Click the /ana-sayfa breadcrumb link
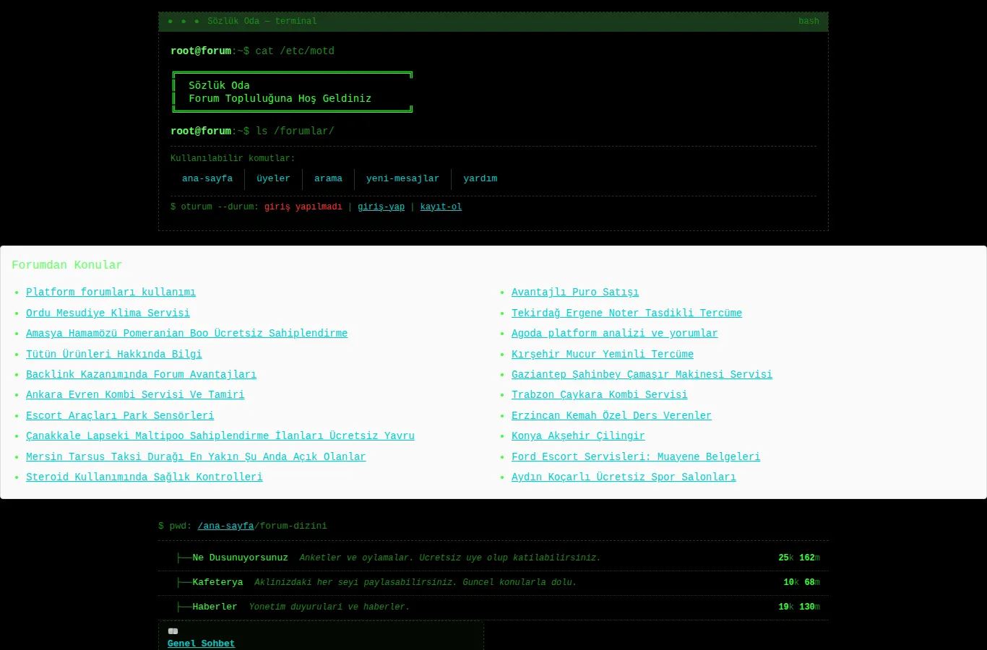 pyautogui.click(x=225, y=526)
